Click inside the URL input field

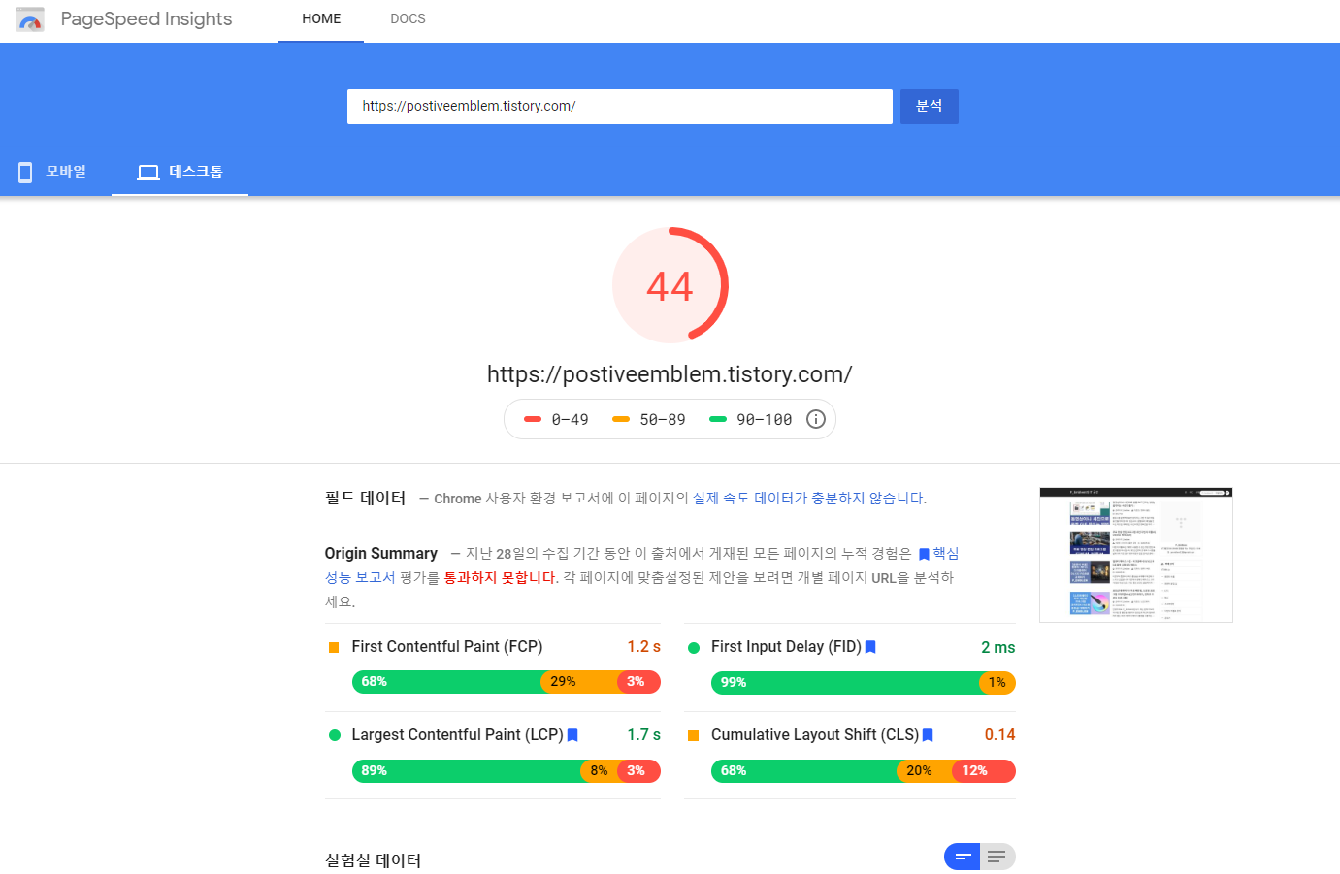click(x=619, y=106)
